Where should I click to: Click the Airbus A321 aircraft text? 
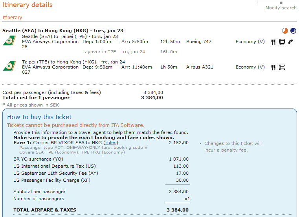coord(200,67)
